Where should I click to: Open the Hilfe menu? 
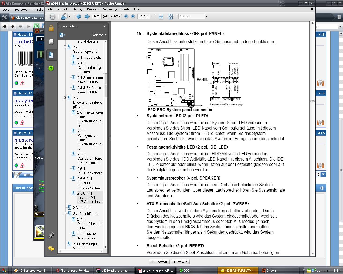[137, 9]
